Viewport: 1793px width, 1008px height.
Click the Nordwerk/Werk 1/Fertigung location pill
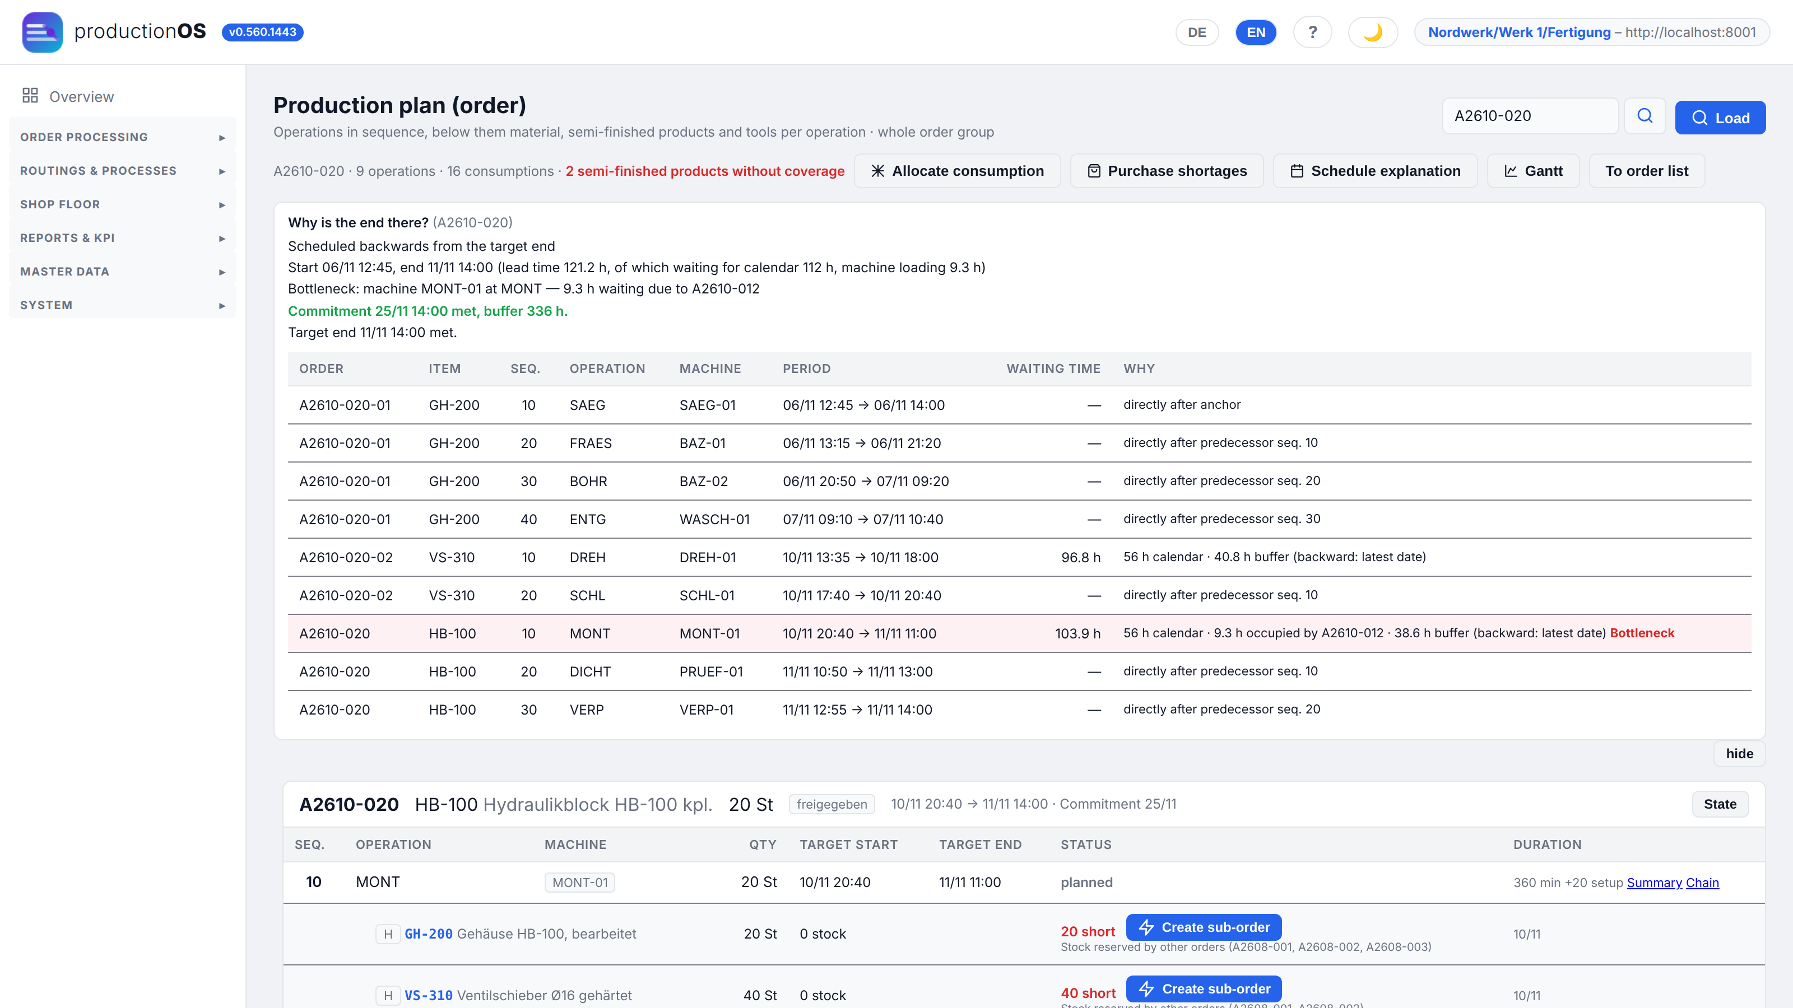coord(1591,32)
